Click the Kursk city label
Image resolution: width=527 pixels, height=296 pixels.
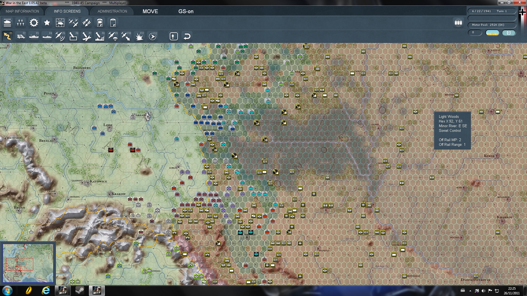489,156
